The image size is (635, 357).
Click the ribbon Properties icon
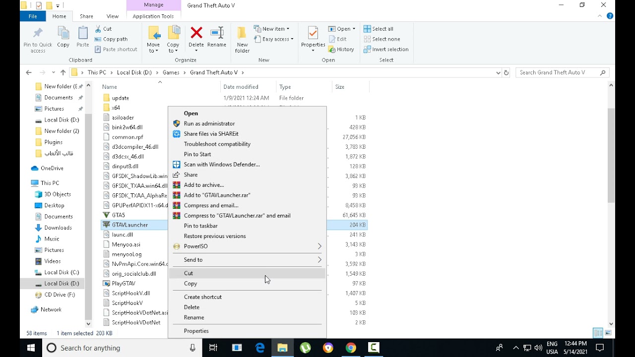313,34
